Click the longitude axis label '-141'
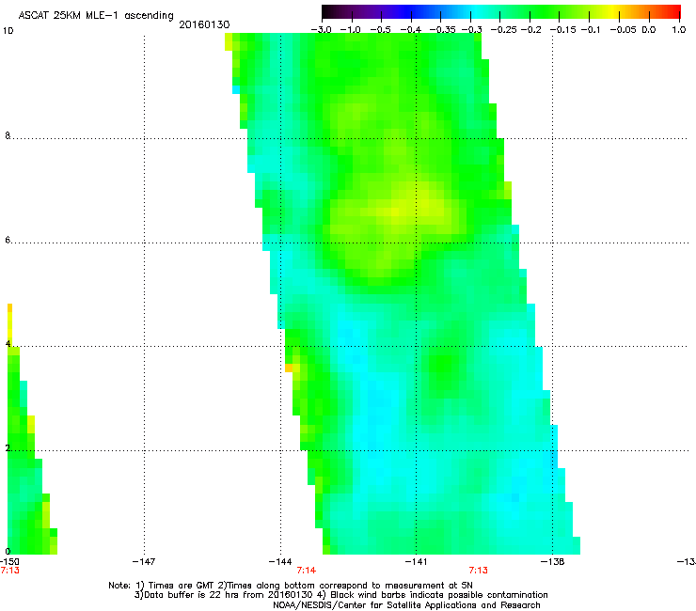The height and width of the screenshot is (611, 696). pos(417,562)
